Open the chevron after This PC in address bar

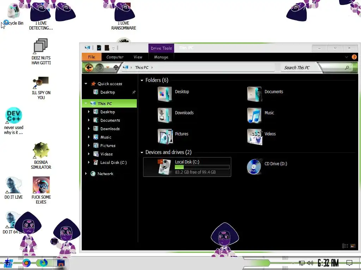coord(152,67)
